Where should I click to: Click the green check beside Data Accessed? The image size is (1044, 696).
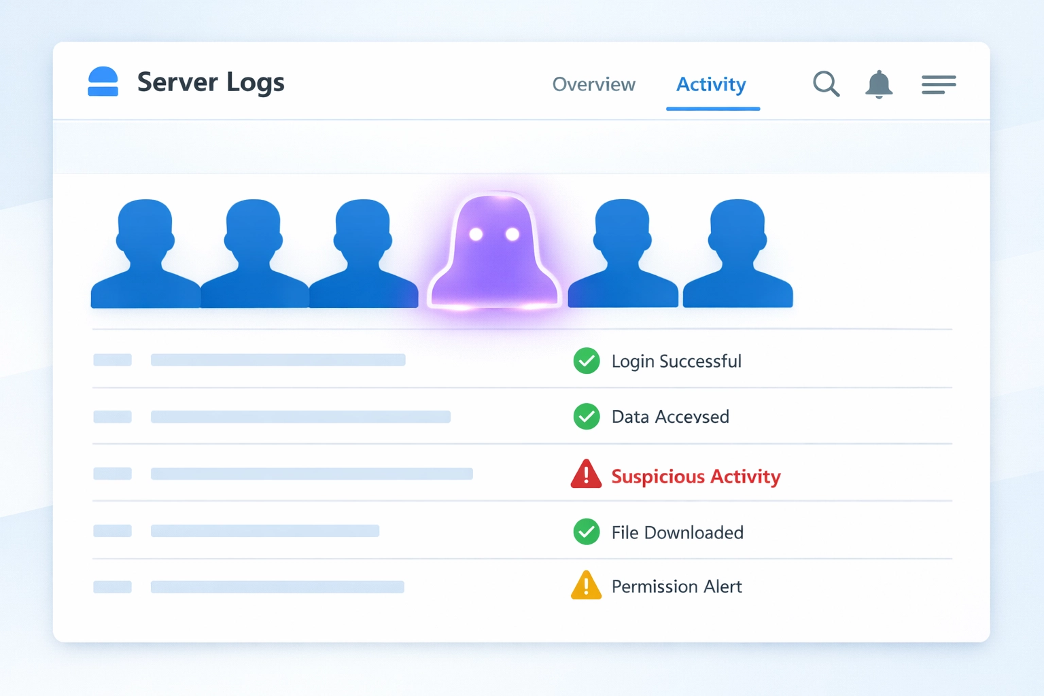[586, 417]
